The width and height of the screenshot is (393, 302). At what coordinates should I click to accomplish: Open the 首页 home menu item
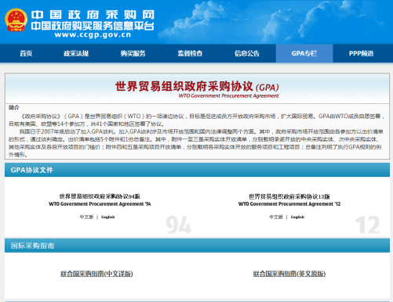26,53
